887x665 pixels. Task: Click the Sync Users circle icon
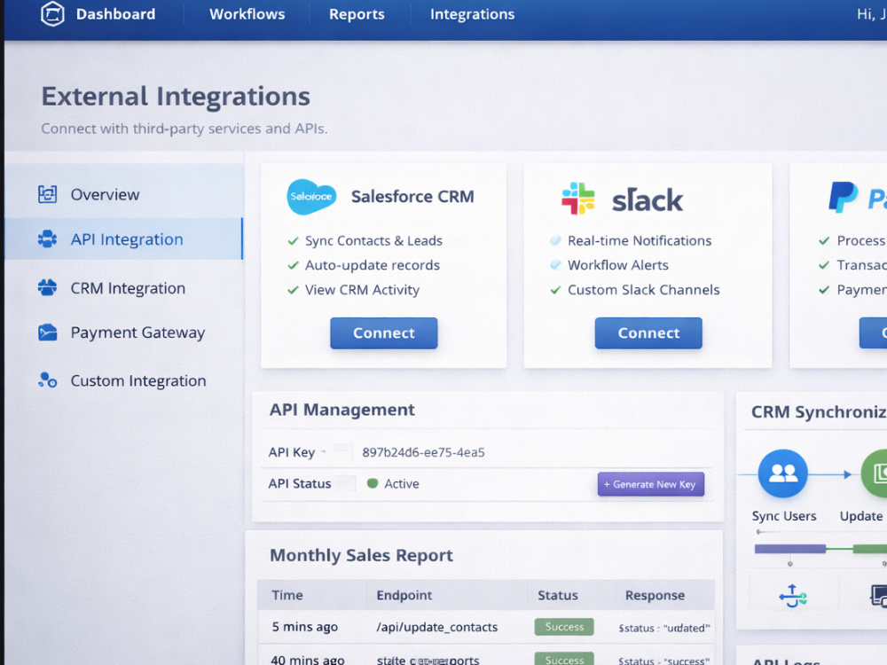click(x=783, y=473)
